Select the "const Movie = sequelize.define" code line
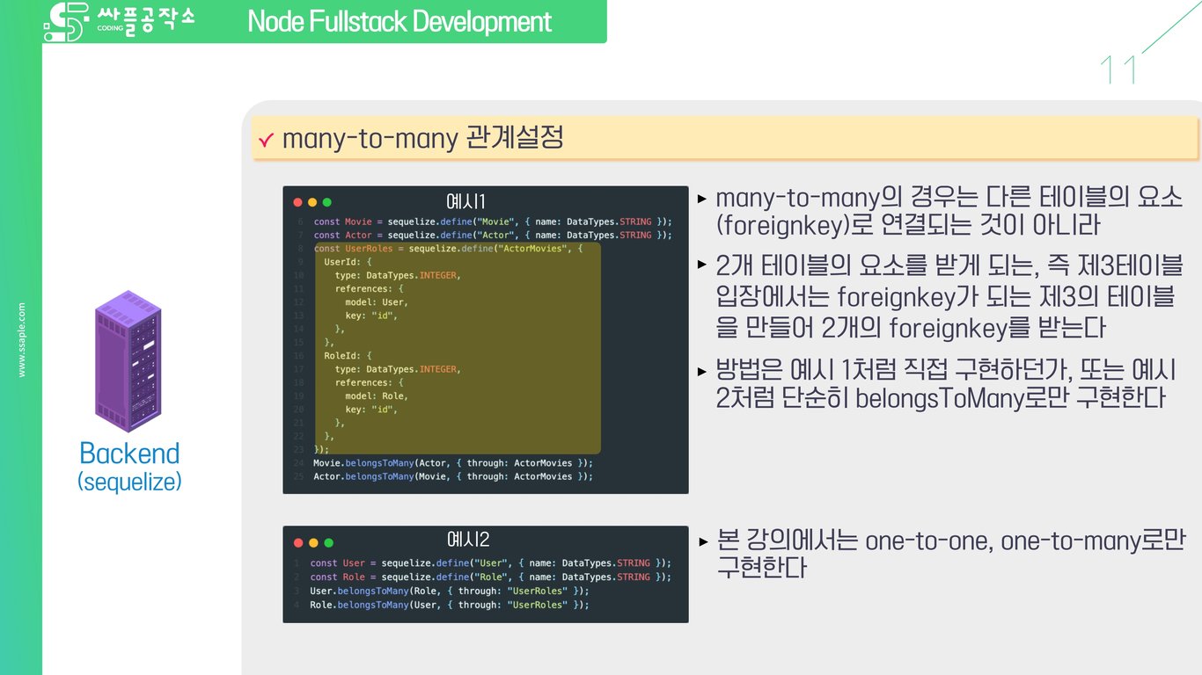 (x=493, y=221)
